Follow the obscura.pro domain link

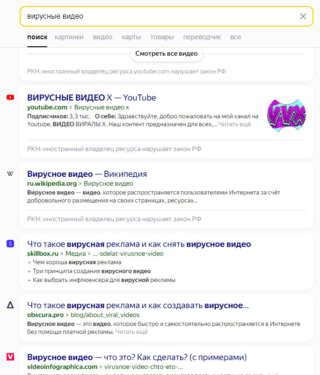[x=45, y=315]
